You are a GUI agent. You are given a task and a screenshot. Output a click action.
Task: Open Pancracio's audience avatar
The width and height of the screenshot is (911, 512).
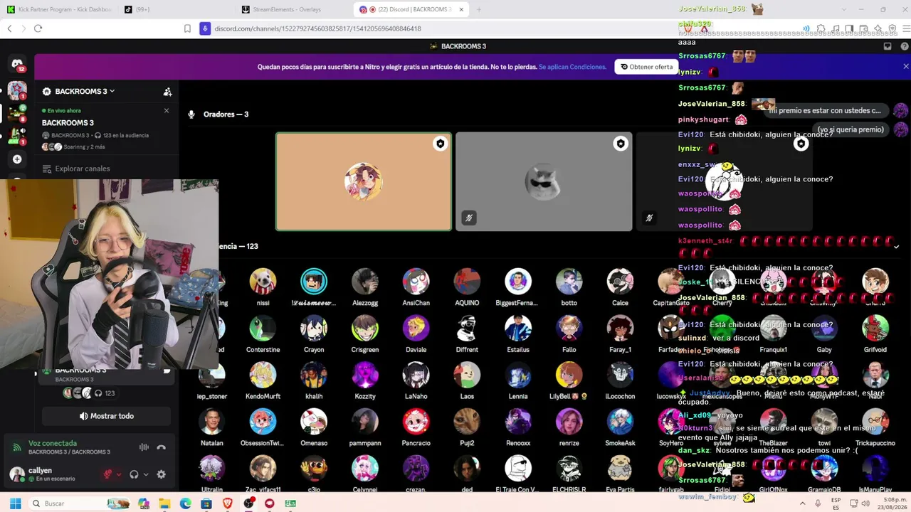pyautogui.click(x=416, y=422)
